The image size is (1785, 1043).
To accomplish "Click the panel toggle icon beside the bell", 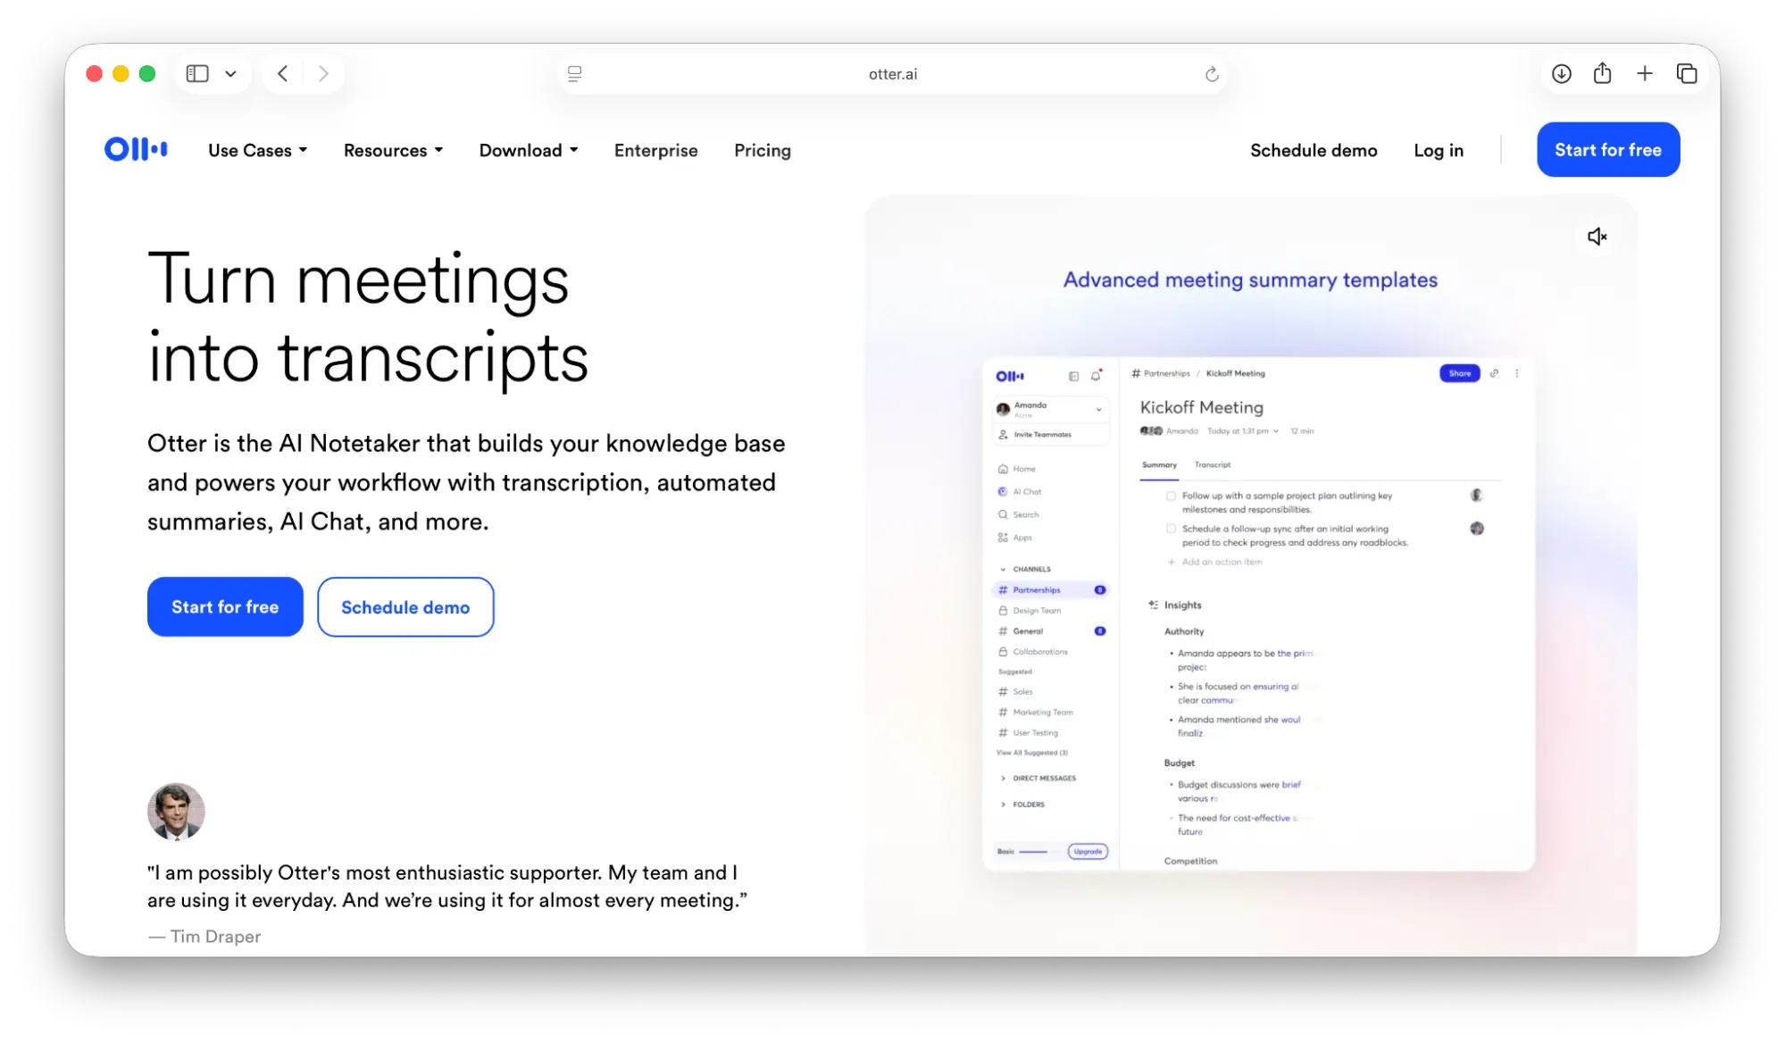I will (1073, 376).
